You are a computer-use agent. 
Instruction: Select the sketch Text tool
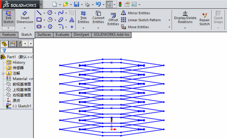[x=72, y=20]
